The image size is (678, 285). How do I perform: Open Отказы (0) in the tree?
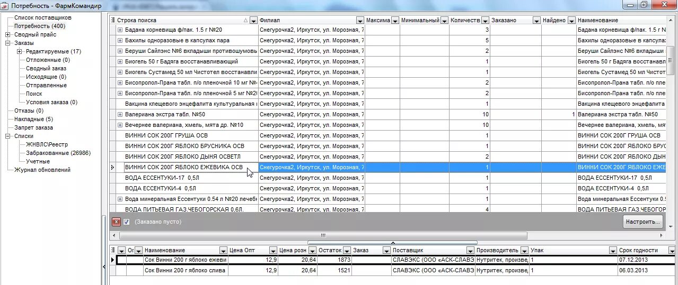tap(29, 111)
